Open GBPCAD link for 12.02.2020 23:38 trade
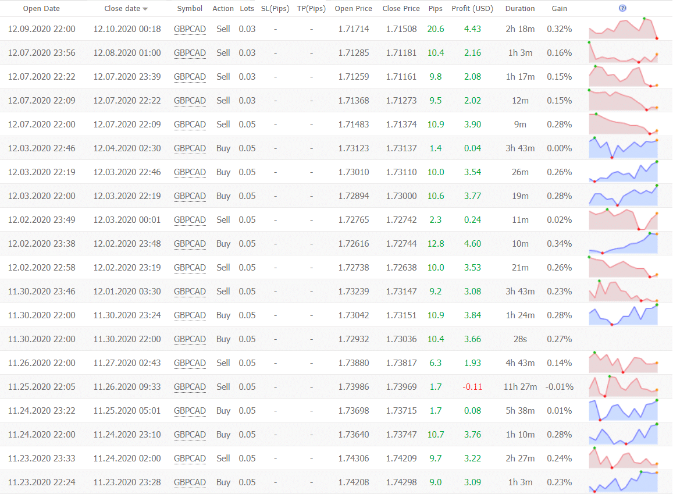Image resolution: width=673 pixels, height=494 pixels. point(190,244)
